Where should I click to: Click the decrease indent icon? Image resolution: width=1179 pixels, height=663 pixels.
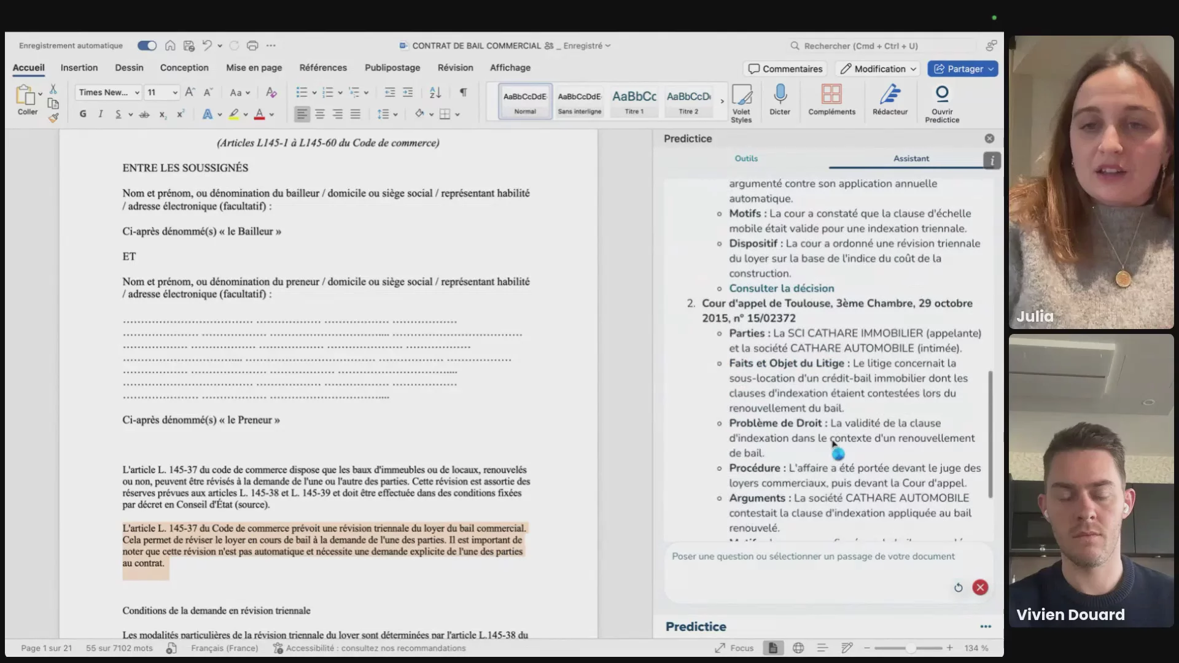point(389,92)
